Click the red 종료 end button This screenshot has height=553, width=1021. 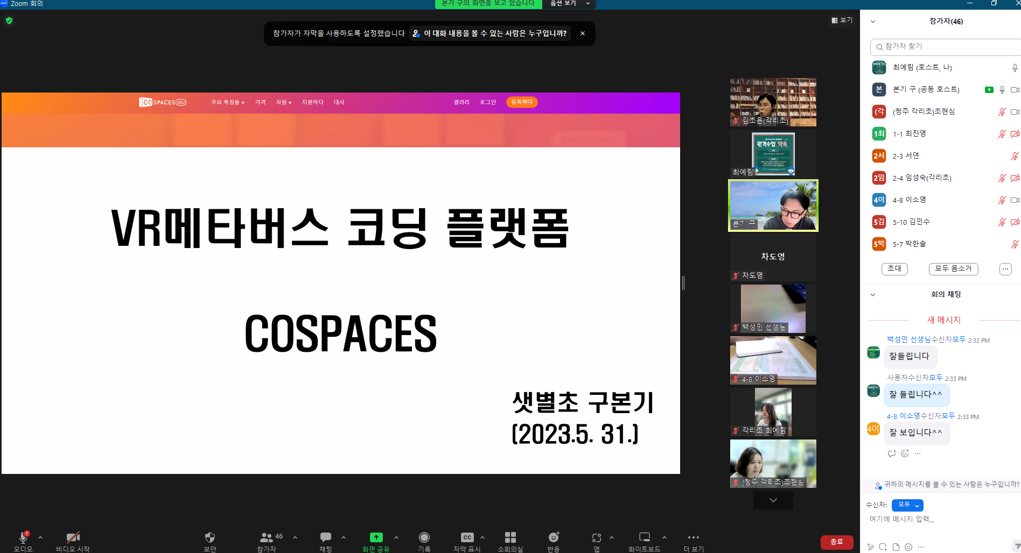[837, 542]
